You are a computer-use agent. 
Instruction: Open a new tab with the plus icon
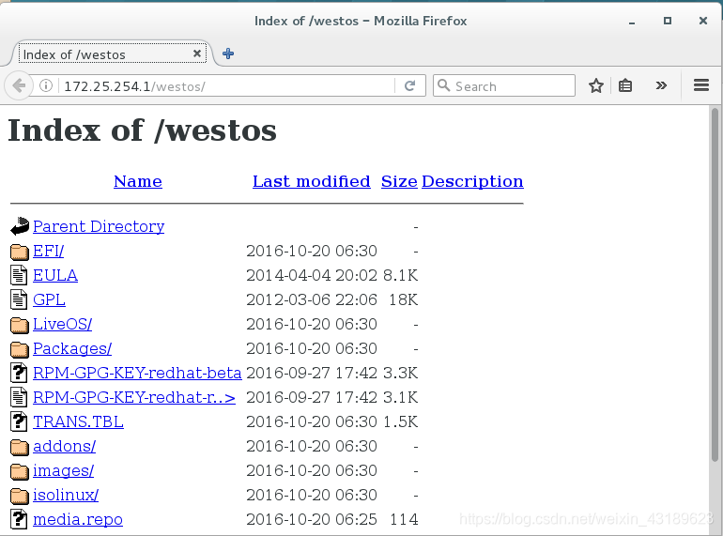[x=228, y=54]
